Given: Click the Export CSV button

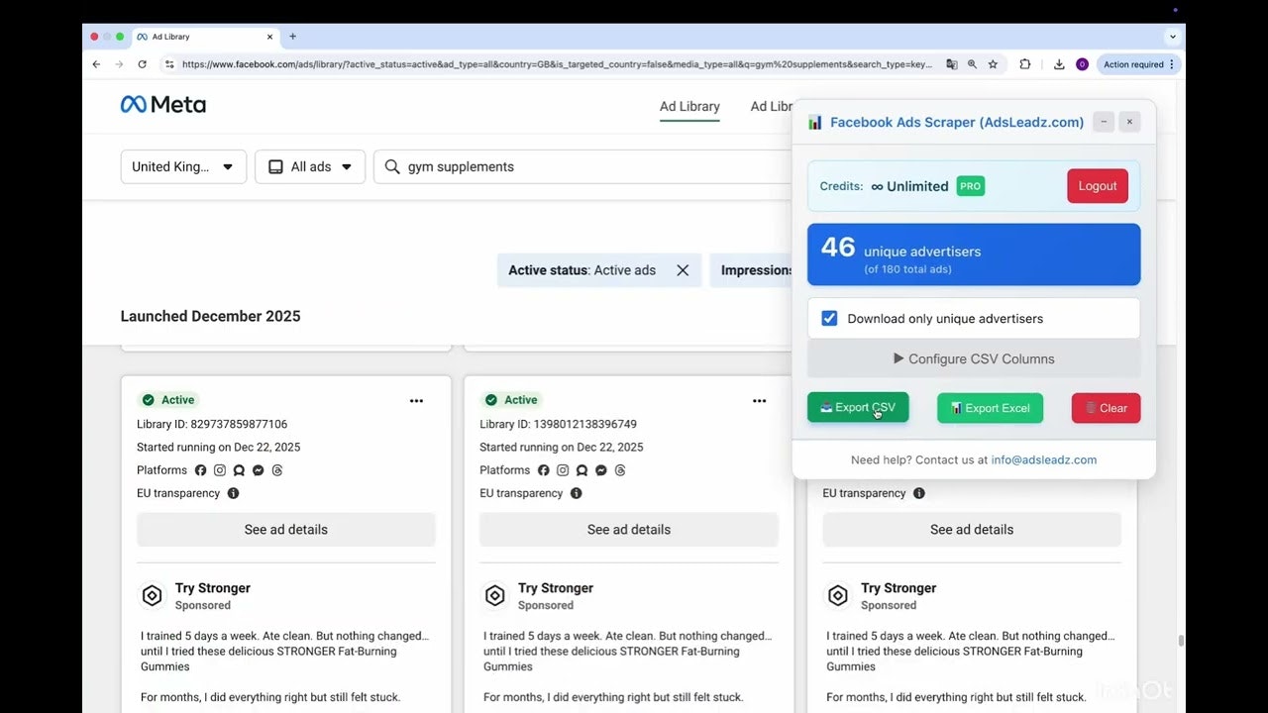Looking at the screenshot, I should click(858, 407).
